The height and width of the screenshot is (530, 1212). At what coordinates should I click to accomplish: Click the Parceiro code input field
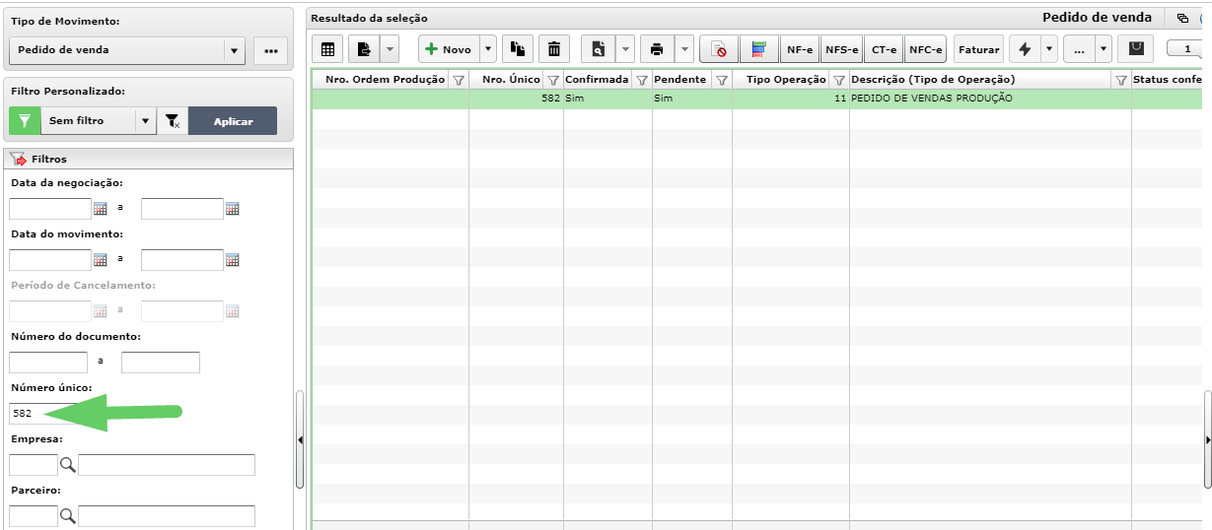pyautogui.click(x=34, y=515)
